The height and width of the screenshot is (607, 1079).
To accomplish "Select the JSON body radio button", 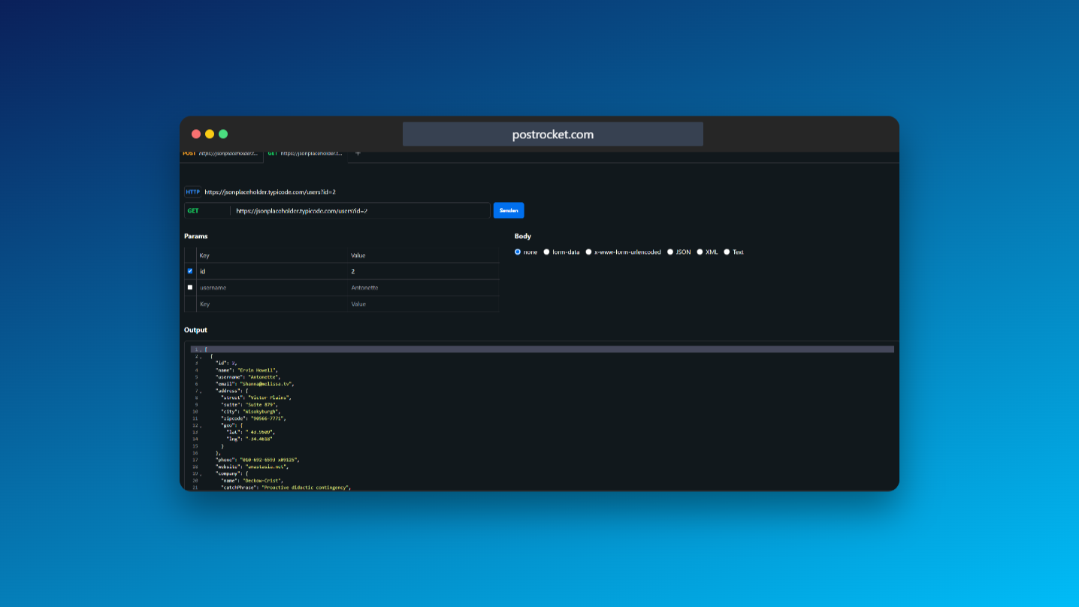I will (x=670, y=252).
